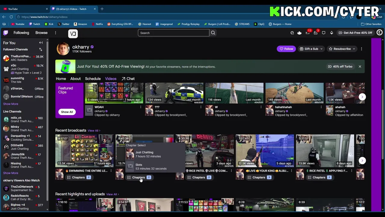Screen dimensions: 385x217
Task: Click the browser back arrow
Action: (4, 17)
